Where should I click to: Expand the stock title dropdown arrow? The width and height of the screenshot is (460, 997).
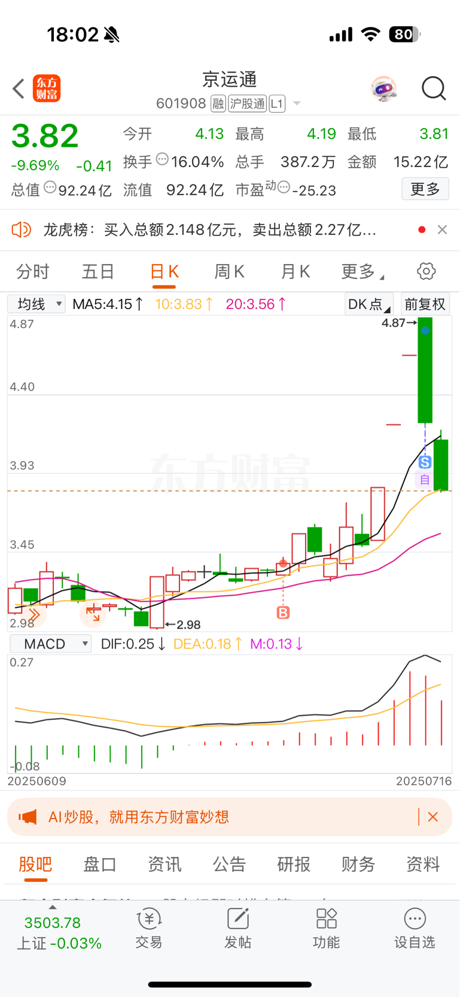click(x=297, y=104)
